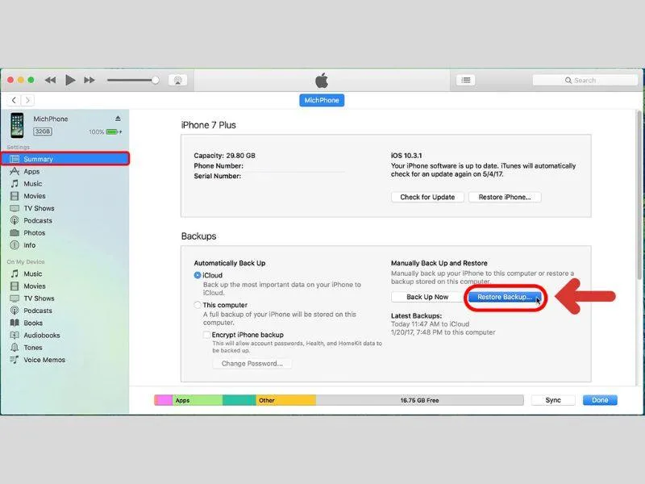Click the Restore Backup... button
Image resolution: width=645 pixels, height=484 pixels.
pos(505,297)
